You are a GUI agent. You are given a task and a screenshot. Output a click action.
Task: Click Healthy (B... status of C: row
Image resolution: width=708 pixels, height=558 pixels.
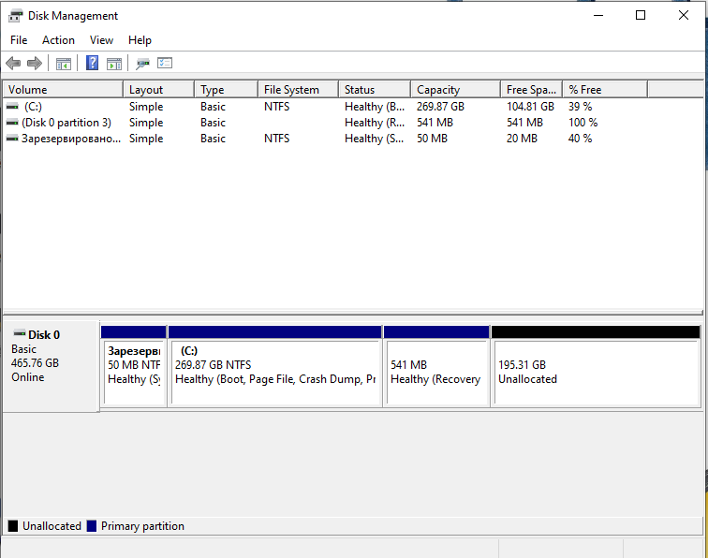375,107
